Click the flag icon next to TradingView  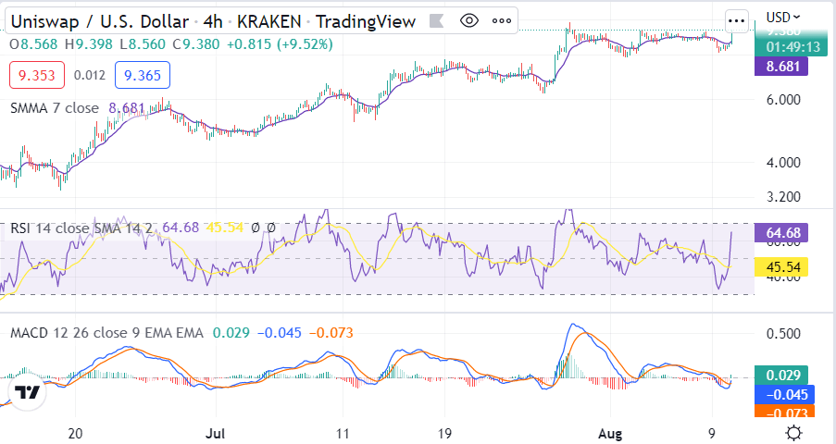437,20
